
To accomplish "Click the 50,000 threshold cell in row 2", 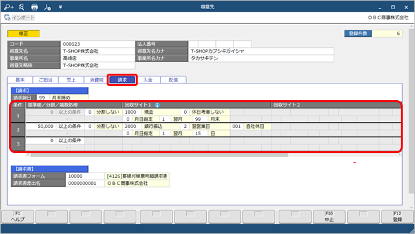I will (x=41, y=126).
